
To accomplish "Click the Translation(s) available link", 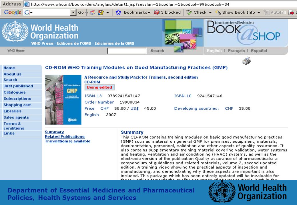I will click(68, 141).
